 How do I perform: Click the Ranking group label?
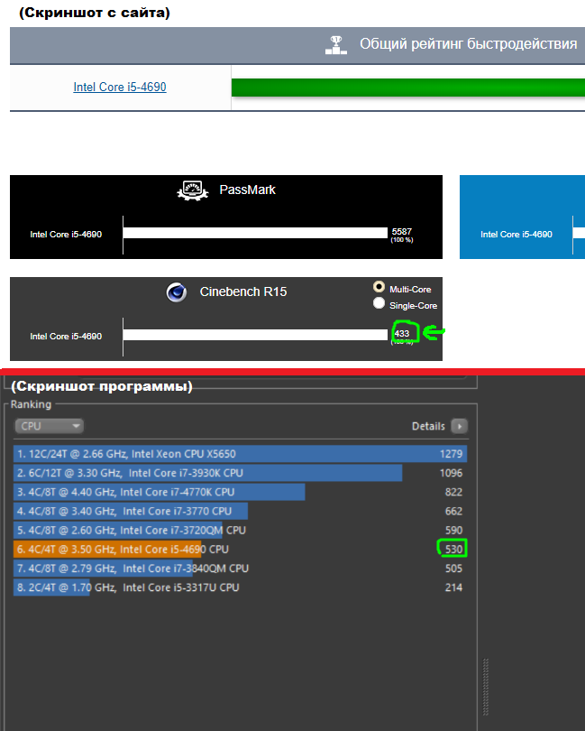pos(31,404)
